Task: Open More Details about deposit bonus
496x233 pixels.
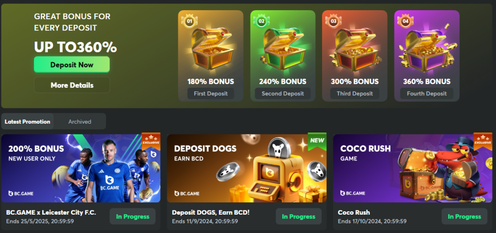Action: click(x=72, y=85)
